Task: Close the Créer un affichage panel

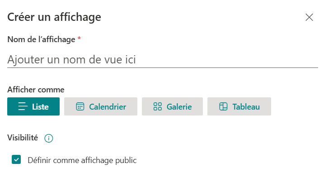Action: click(310, 17)
